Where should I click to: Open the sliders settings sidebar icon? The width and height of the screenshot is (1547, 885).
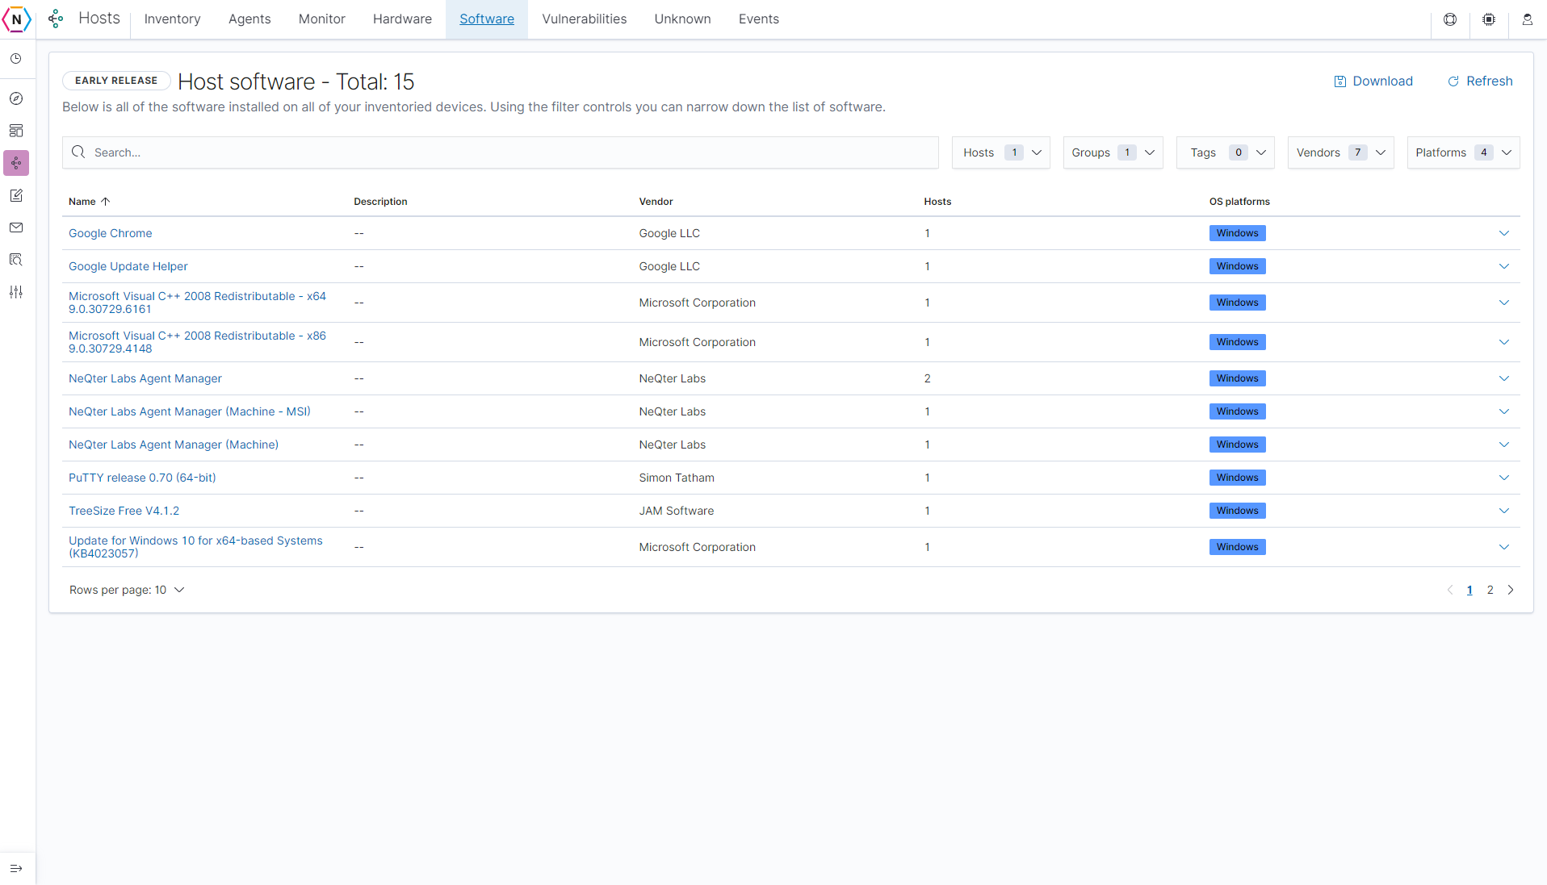click(16, 292)
